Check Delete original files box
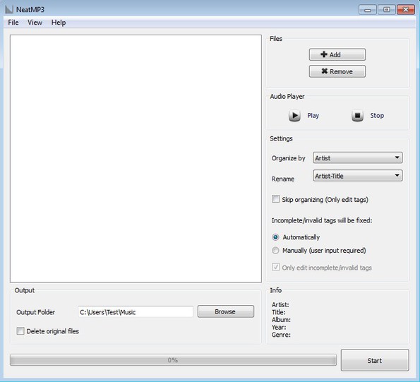The width and height of the screenshot is (420, 382). [20, 331]
